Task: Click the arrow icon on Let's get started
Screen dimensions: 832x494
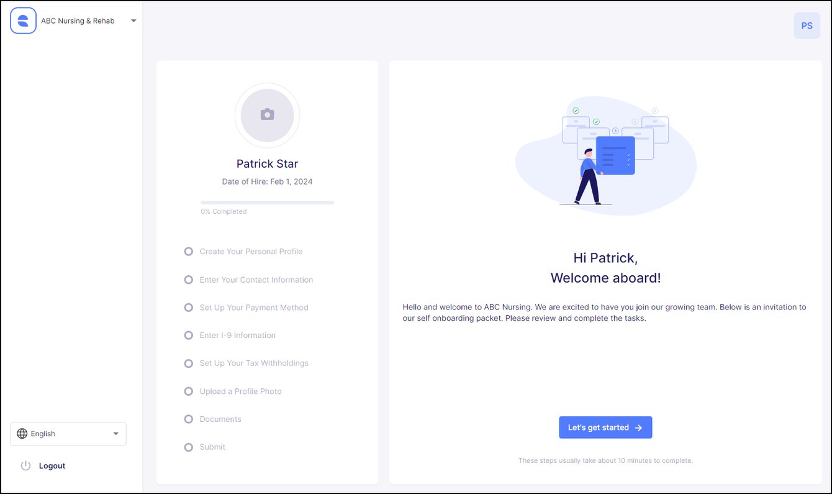Action: coord(638,428)
